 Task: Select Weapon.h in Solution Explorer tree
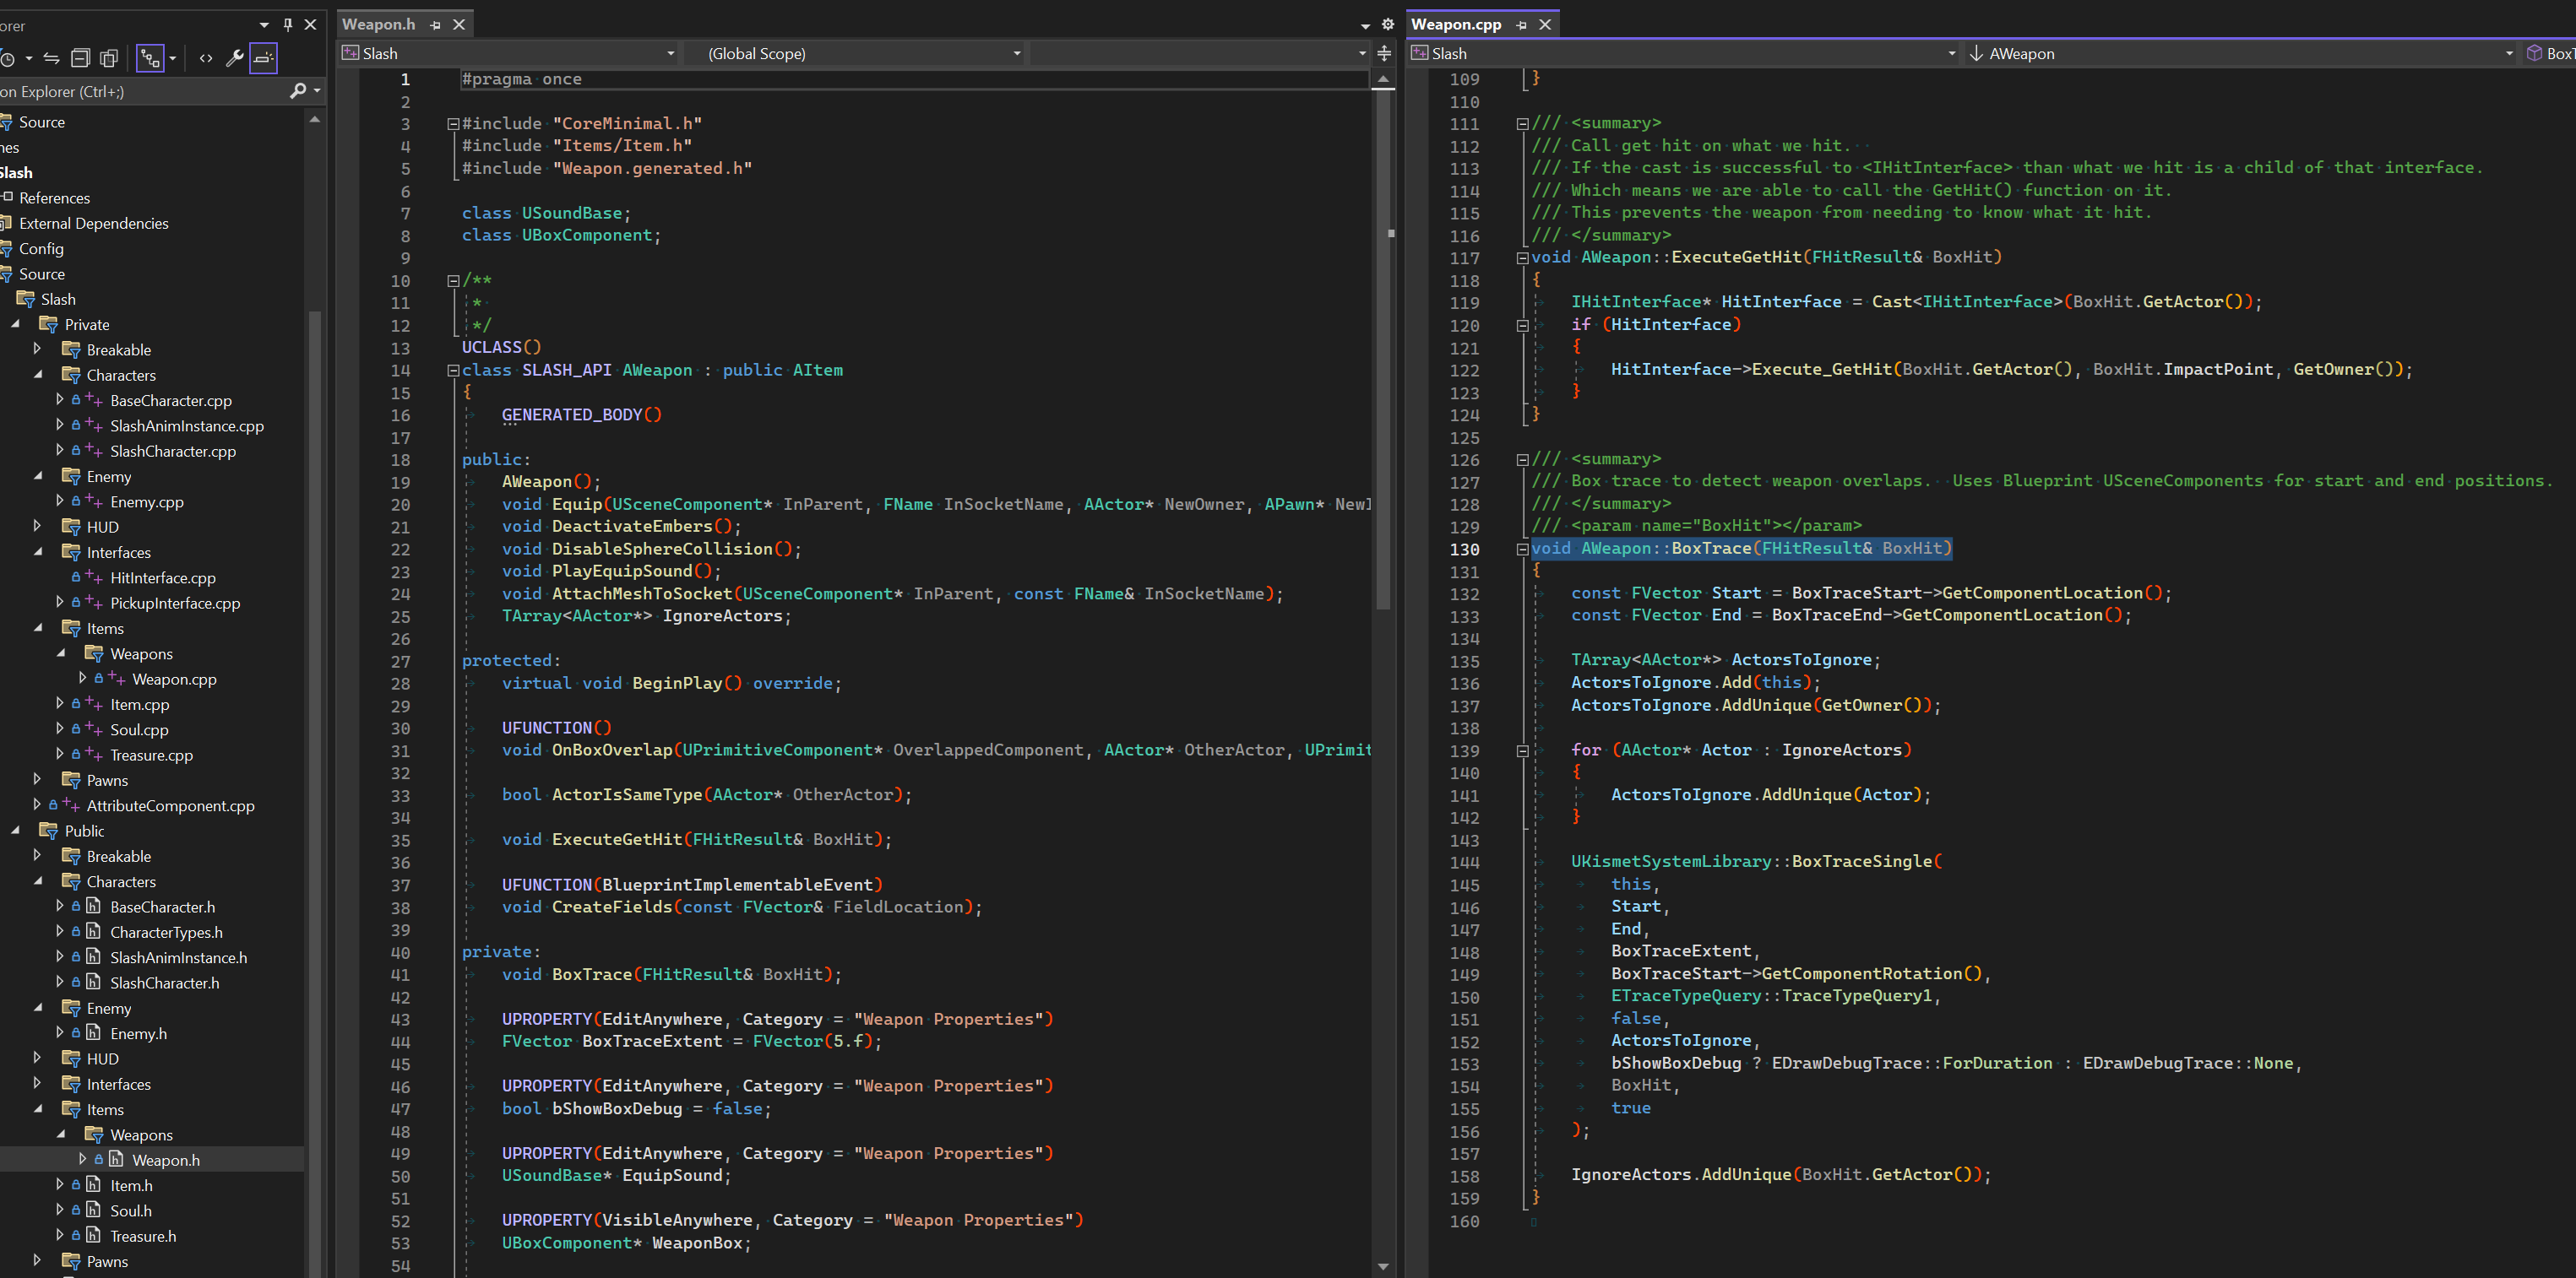pyautogui.click(x=166, y=1160)
